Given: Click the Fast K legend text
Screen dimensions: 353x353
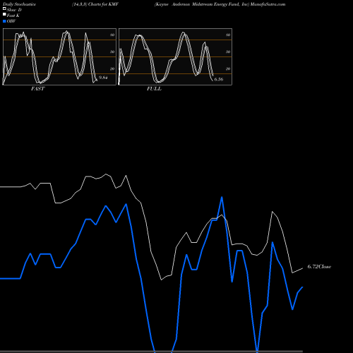Looking at the screenshot, I should click(13, 16).
